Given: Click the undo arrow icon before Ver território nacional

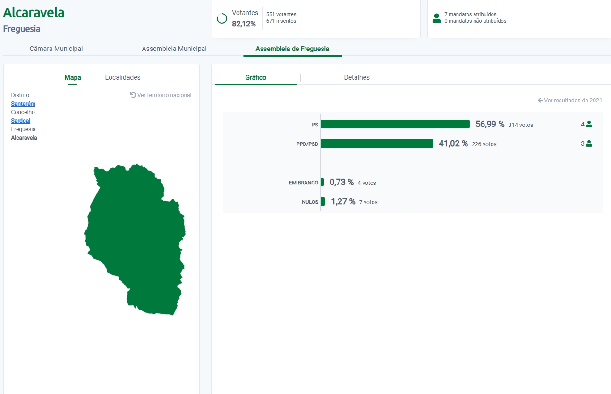Looking at the screenshot, I should pyautogui.click(x=133, y=95).
